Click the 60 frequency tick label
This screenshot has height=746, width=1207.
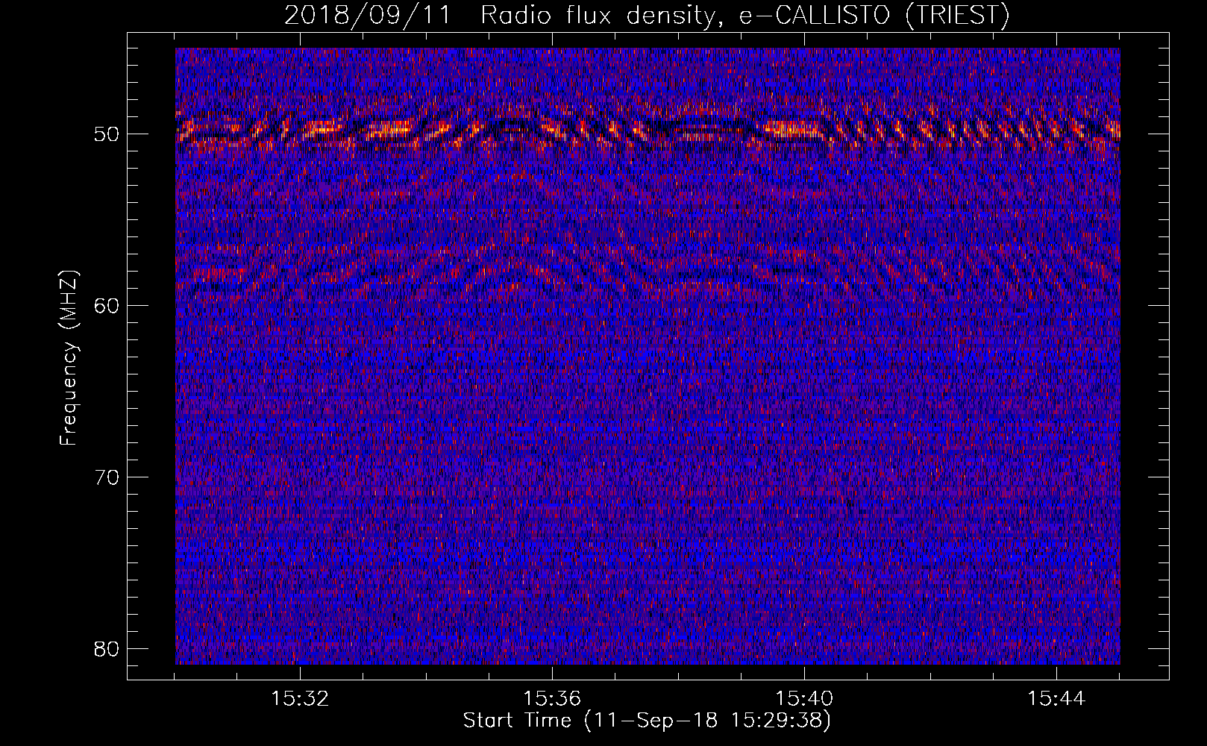107,306
